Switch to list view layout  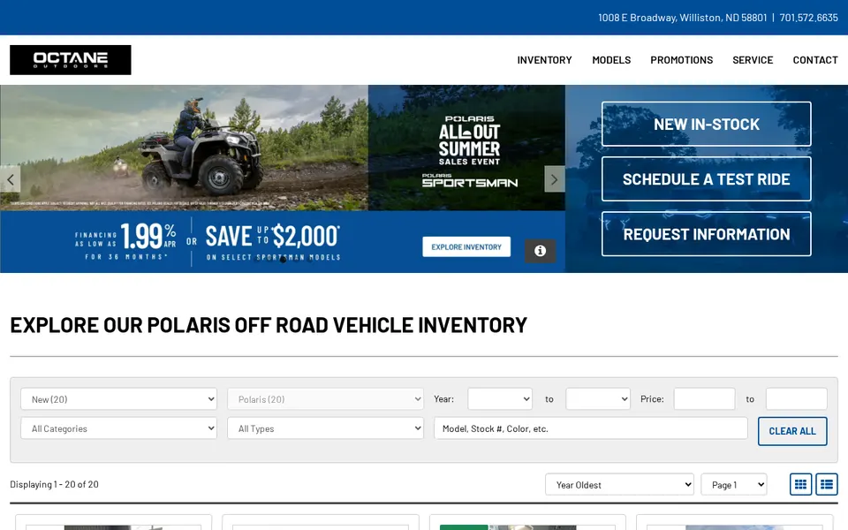point(827,485)
